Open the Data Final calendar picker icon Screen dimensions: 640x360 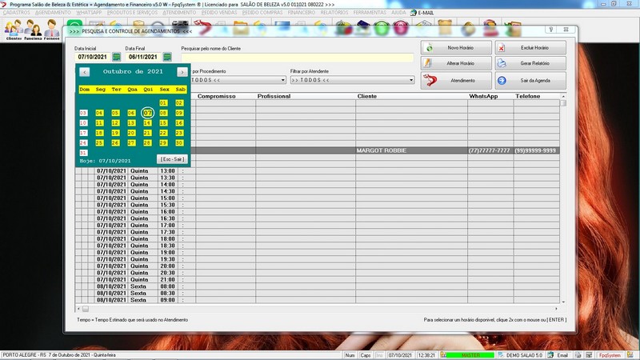click(167, 57)
